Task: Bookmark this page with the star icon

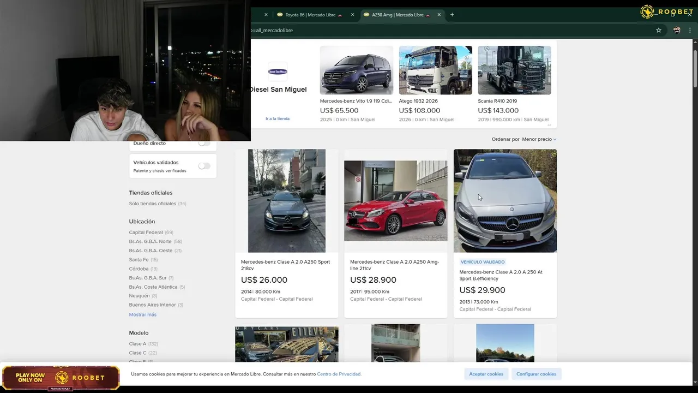Action: click(659, 31)
